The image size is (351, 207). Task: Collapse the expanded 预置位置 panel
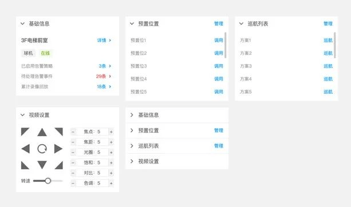[x=132, y=23]
